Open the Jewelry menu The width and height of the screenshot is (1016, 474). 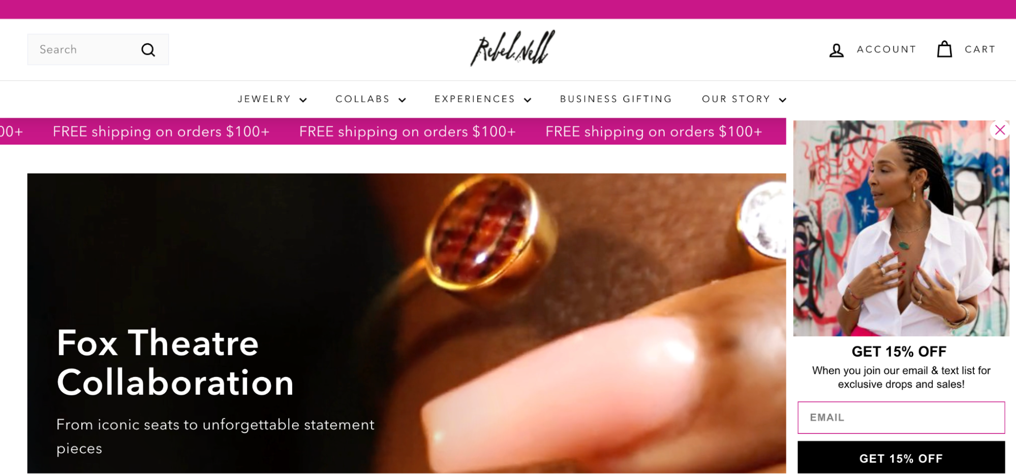[264, 99]
